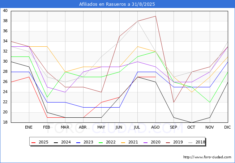
Task: Click the 2025 line endpoint at AGO
Action: tap(156, 77)
